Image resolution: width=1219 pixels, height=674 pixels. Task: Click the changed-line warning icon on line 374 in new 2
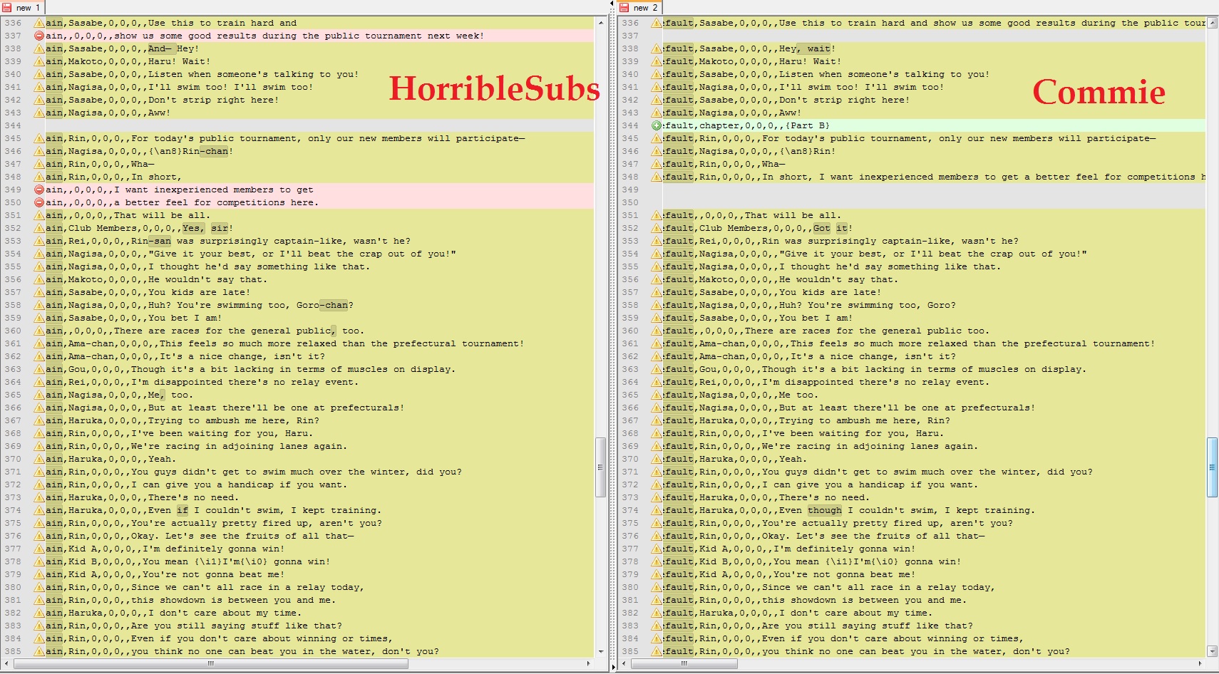pyautogui.click(x=657, y=510)
